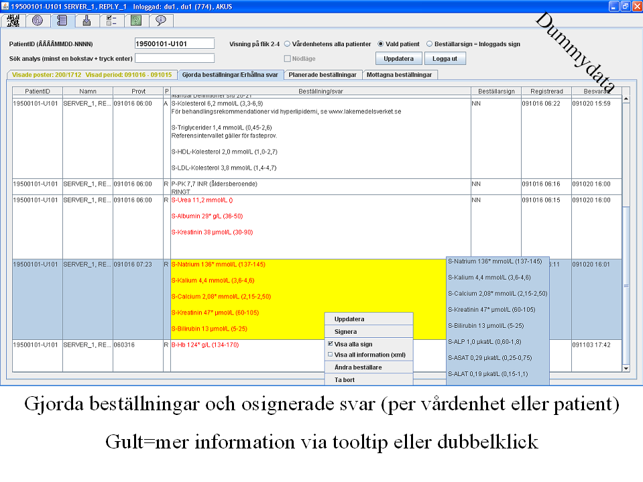Click 'S-ASAT 0,29 µkat/L' in the tooltip
Screen dimensions: 643x482
pyautogui.click(x=490, y=358)
